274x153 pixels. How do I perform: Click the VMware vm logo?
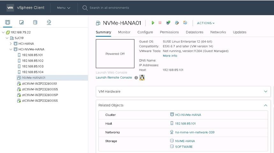(10, 8)
